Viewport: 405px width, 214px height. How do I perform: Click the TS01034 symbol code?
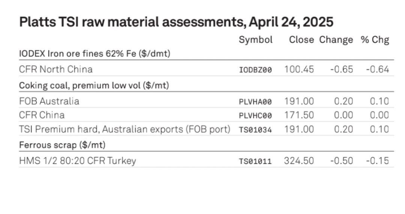pyautogui.click(x=255, y=130)
